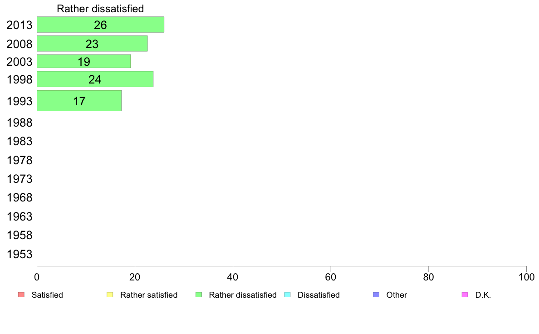Click the 2008 bar showing 23
This screenshot has width=539, height=334.
tap(92, 44)
